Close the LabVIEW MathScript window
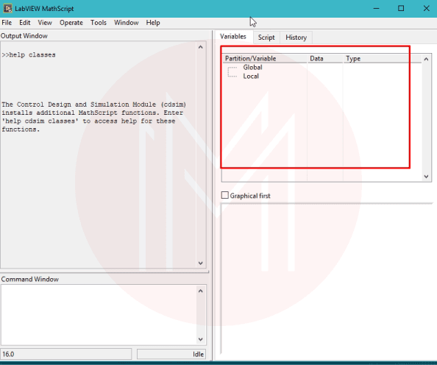Viewport: 437px width, 365px height. click(x=426, y=8)
